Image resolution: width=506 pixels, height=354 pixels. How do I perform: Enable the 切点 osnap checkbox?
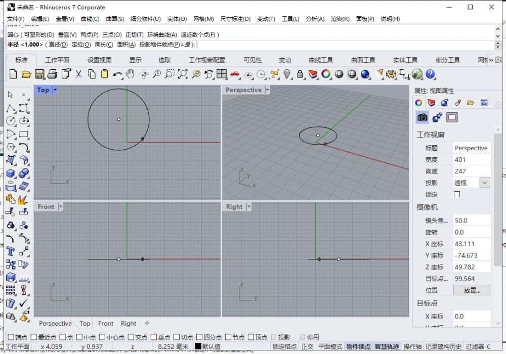coord(176,337)
